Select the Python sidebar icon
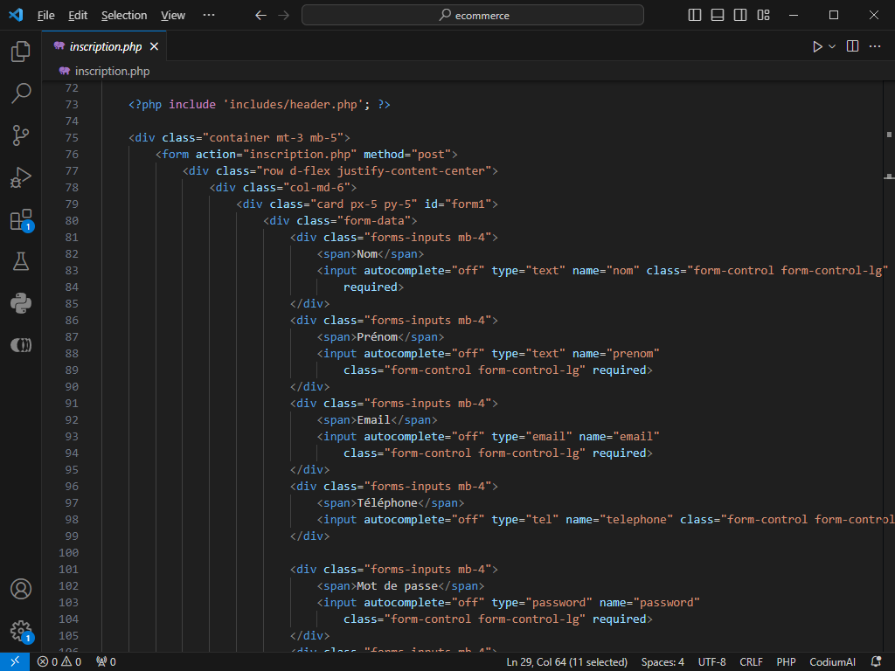The height and width of the screenshot is (671, 895). (21, 303)
